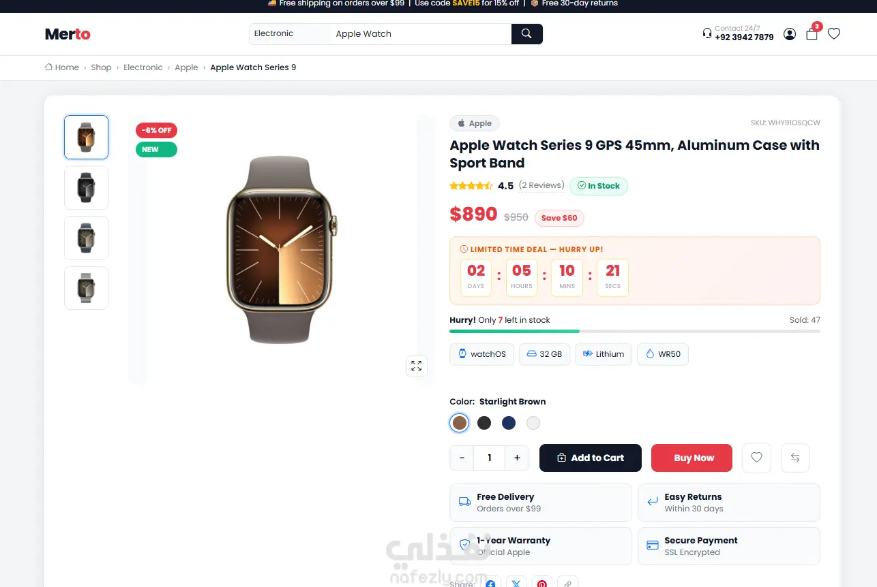Click the Buy Now button
Viewport: 877px width, 587px height.
(x=692, y=458)
